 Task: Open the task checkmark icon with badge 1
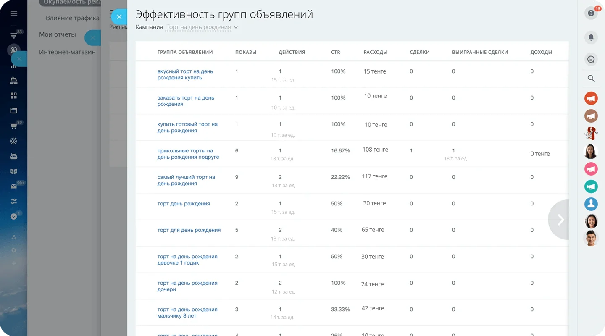[14, 217]
